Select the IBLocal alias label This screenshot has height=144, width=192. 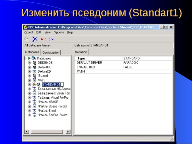(x=43, y=76)
